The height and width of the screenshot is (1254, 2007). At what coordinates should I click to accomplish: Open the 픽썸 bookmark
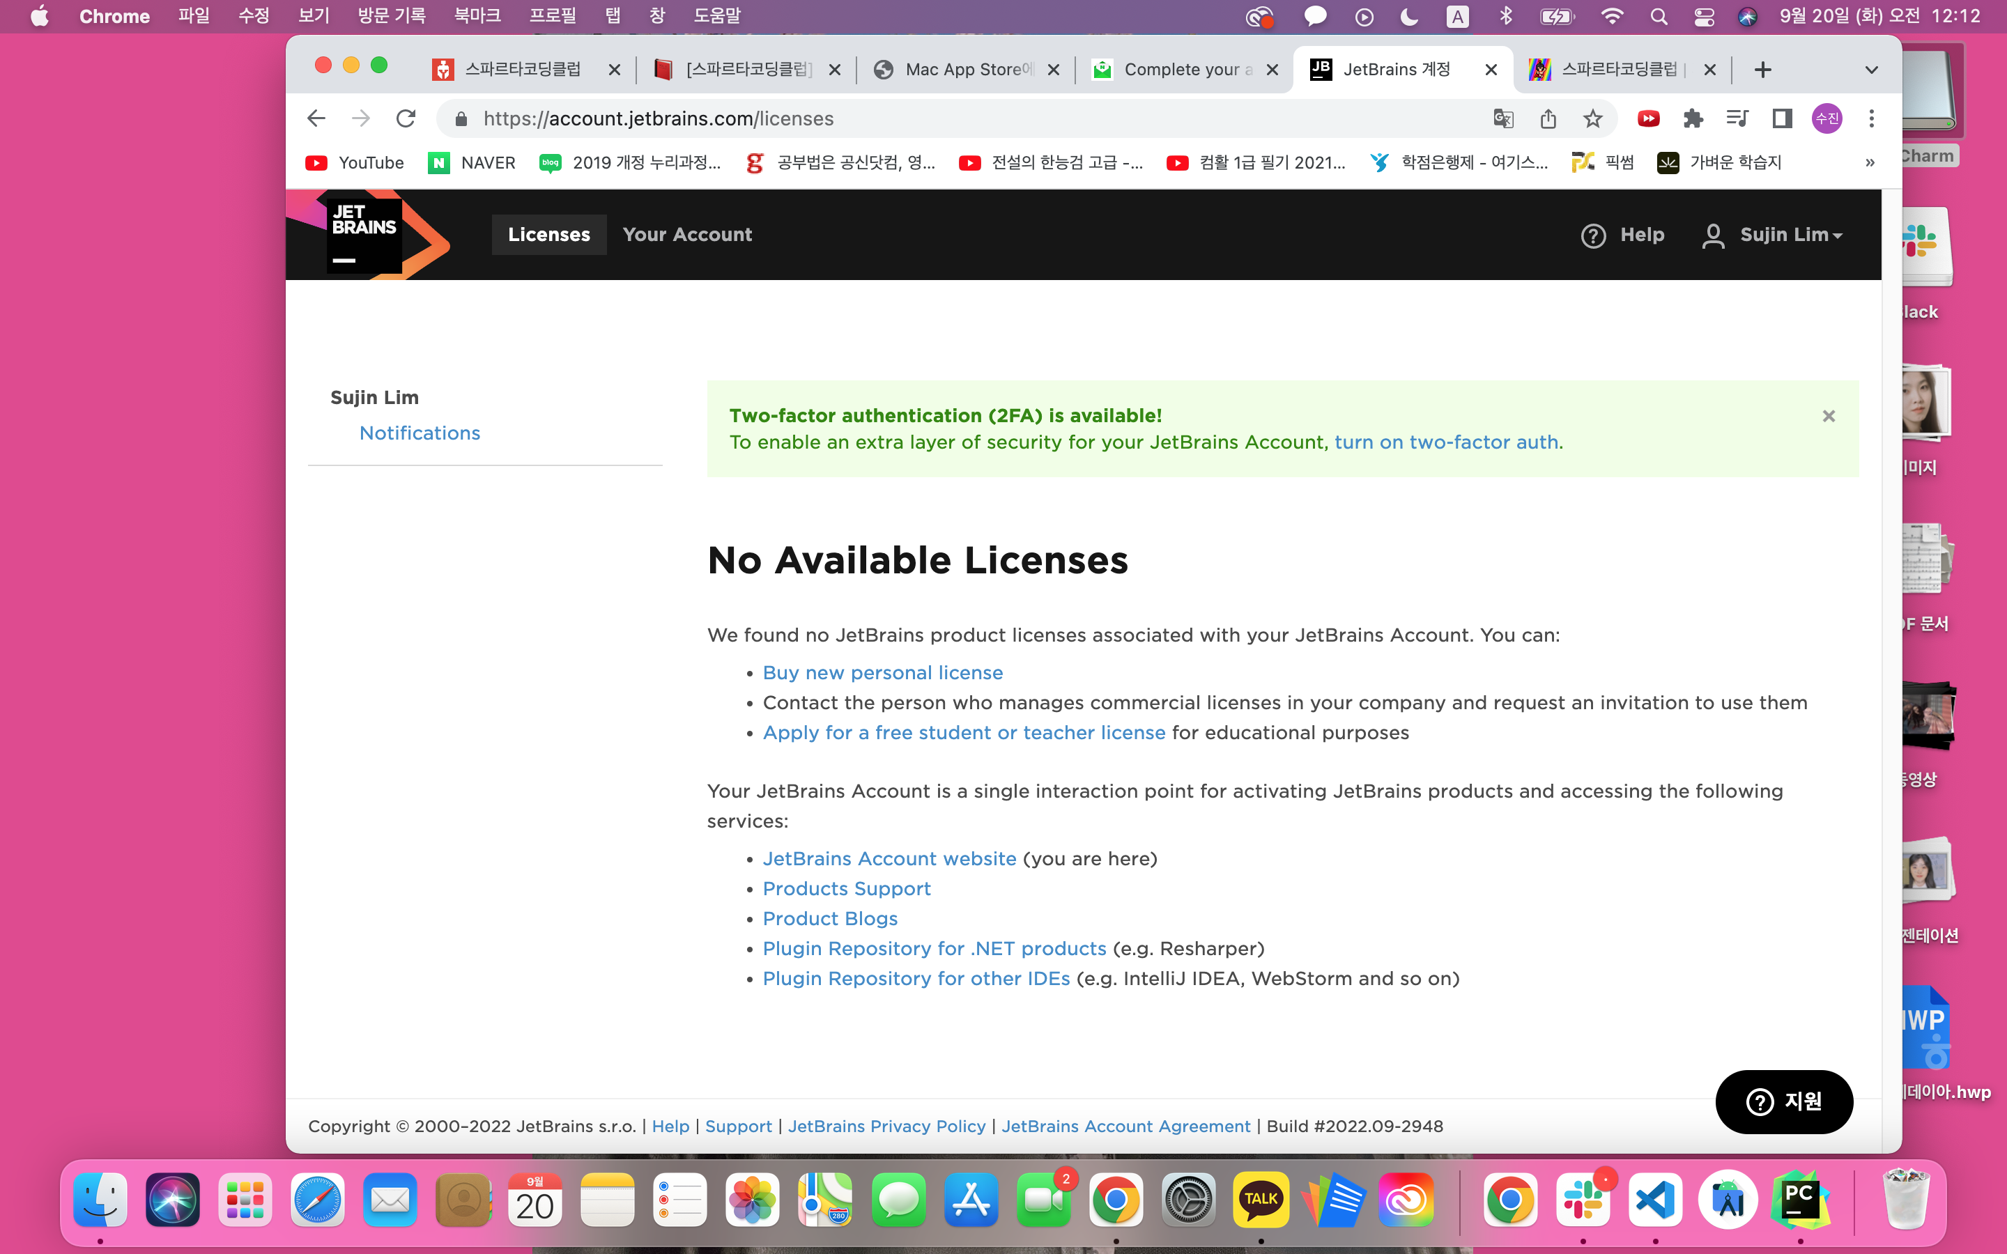tap(1603, 162)
